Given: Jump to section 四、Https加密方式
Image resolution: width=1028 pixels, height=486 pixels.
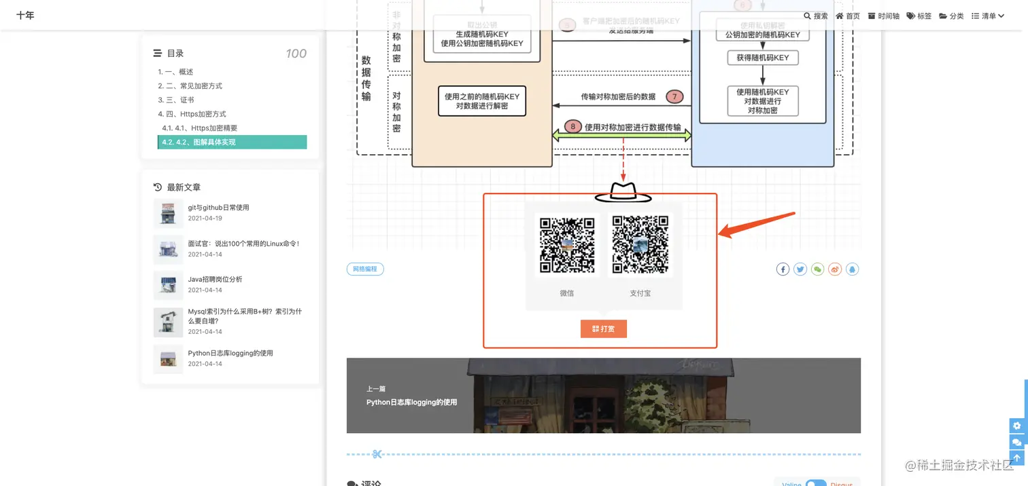Looking at the screenshot, I should (x=192, y=114).
